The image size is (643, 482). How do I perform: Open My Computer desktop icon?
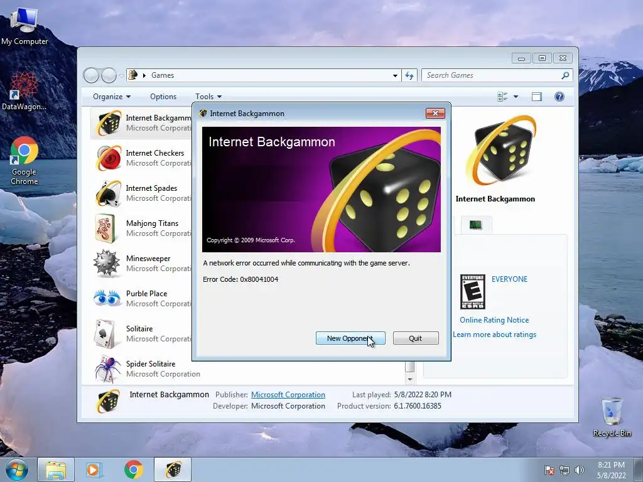pyautogui.click(x=24, y=26)
